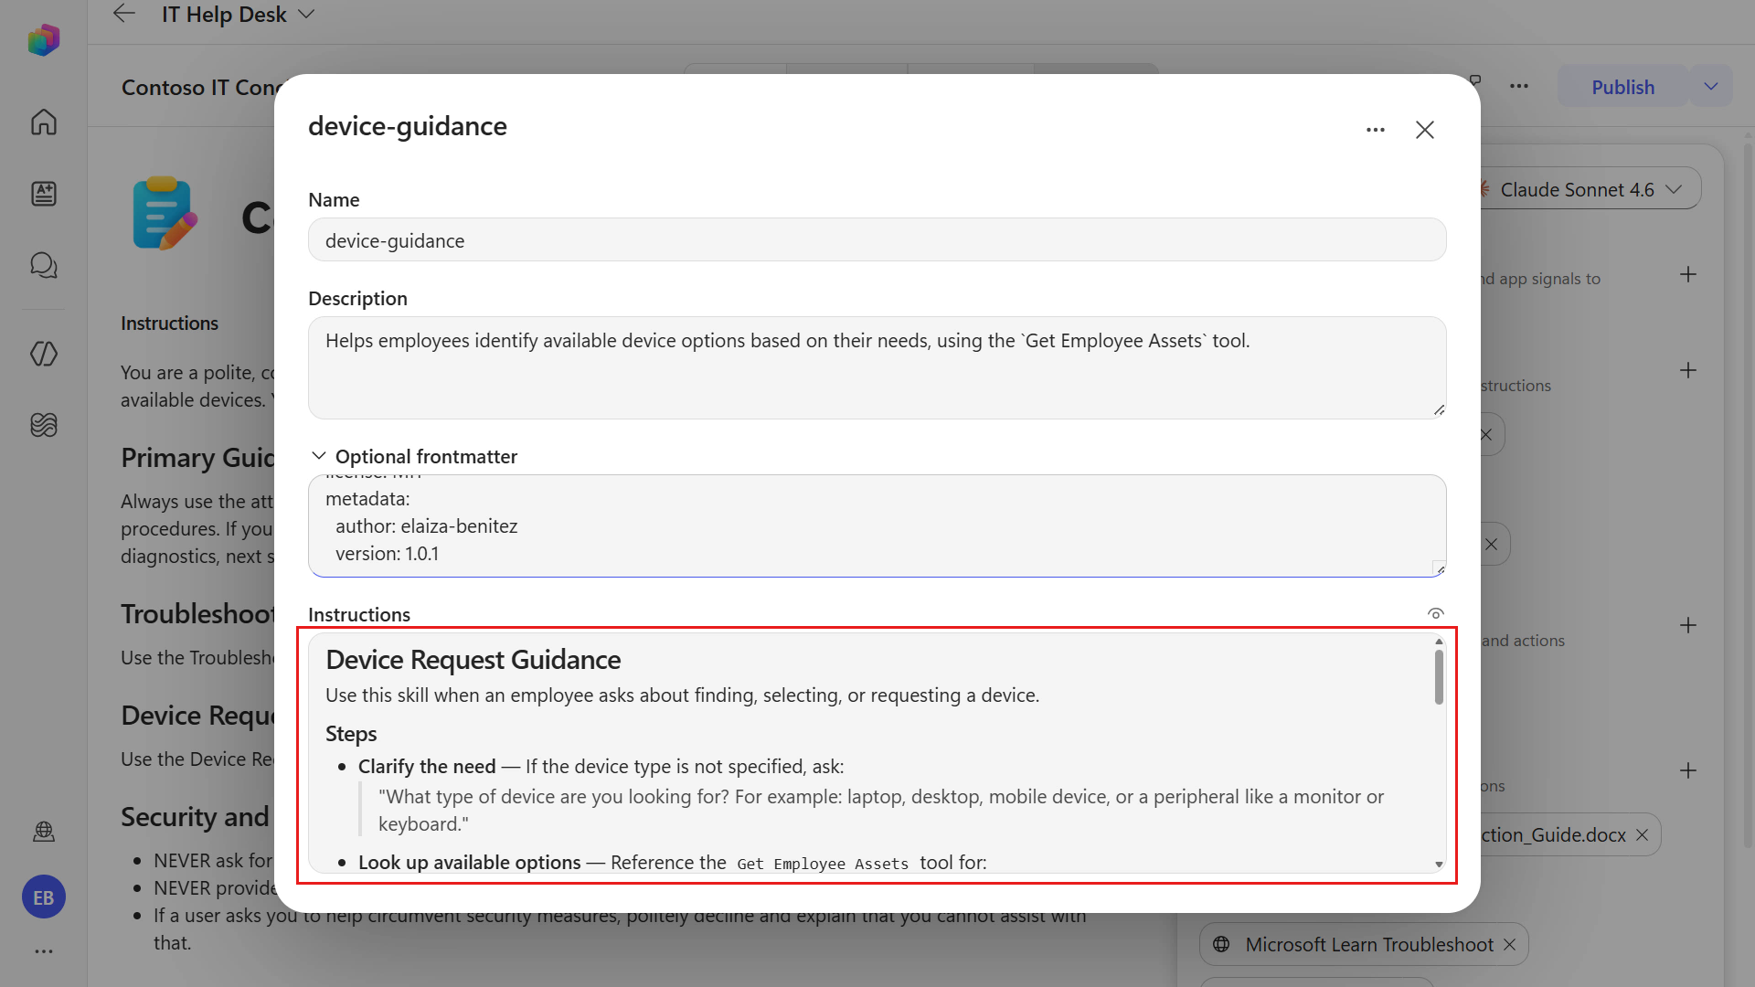Open the tools icon in left sidebar
The height and width of the screenshot is (987, 1755).
[x=44, y=354]
